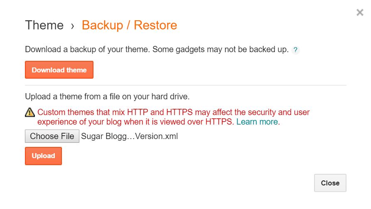Viewport: 371px width, 209px height.
Task: Select the chosen file name Sugar Blogg…Version.xml
Action: (129, 136)
